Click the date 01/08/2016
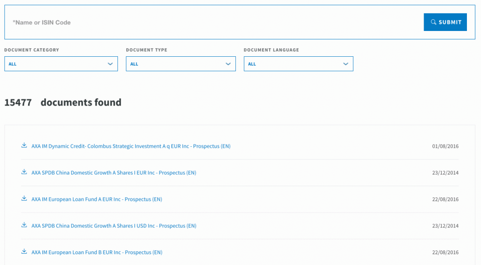 [x=445, y=146]
